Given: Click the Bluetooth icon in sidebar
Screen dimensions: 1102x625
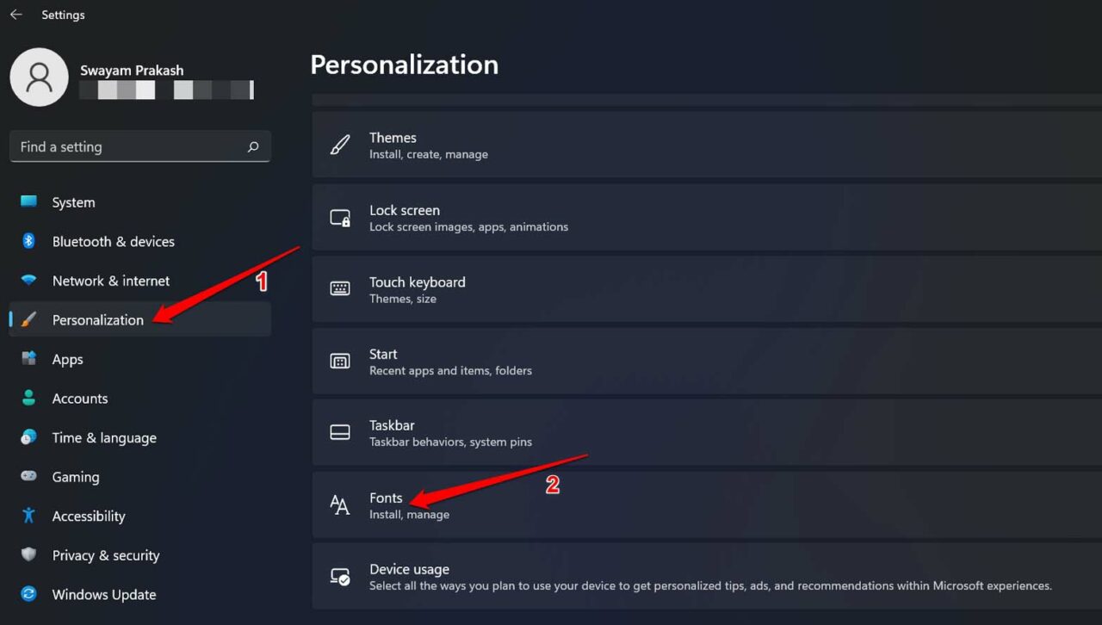Looking at the screenshot, I should click(28, 241).
